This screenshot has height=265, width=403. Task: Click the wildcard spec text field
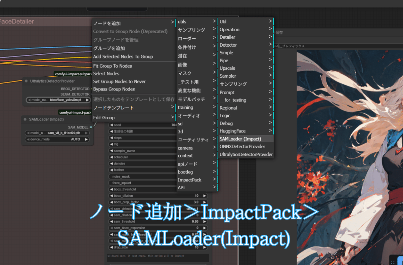point(158,257)
